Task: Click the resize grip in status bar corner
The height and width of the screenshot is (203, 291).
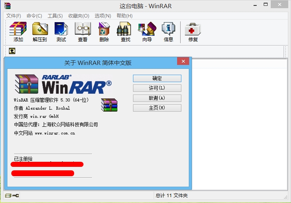Action: 286,198
